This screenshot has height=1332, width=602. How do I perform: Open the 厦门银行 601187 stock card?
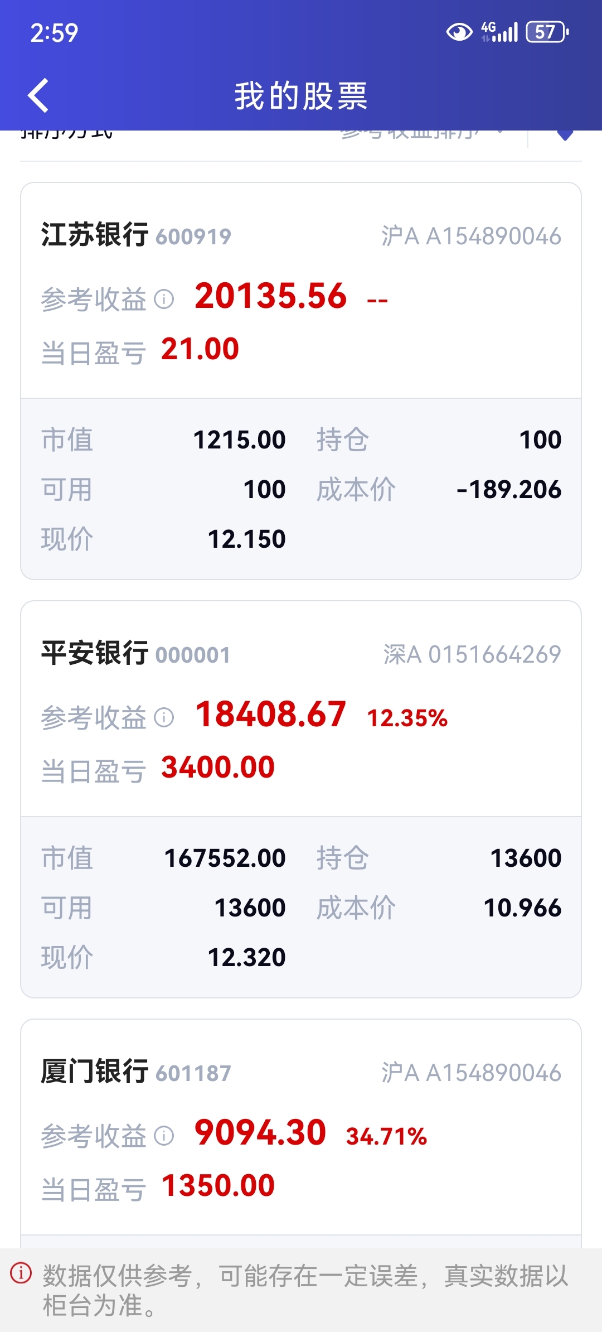(x=301, y=1133)
